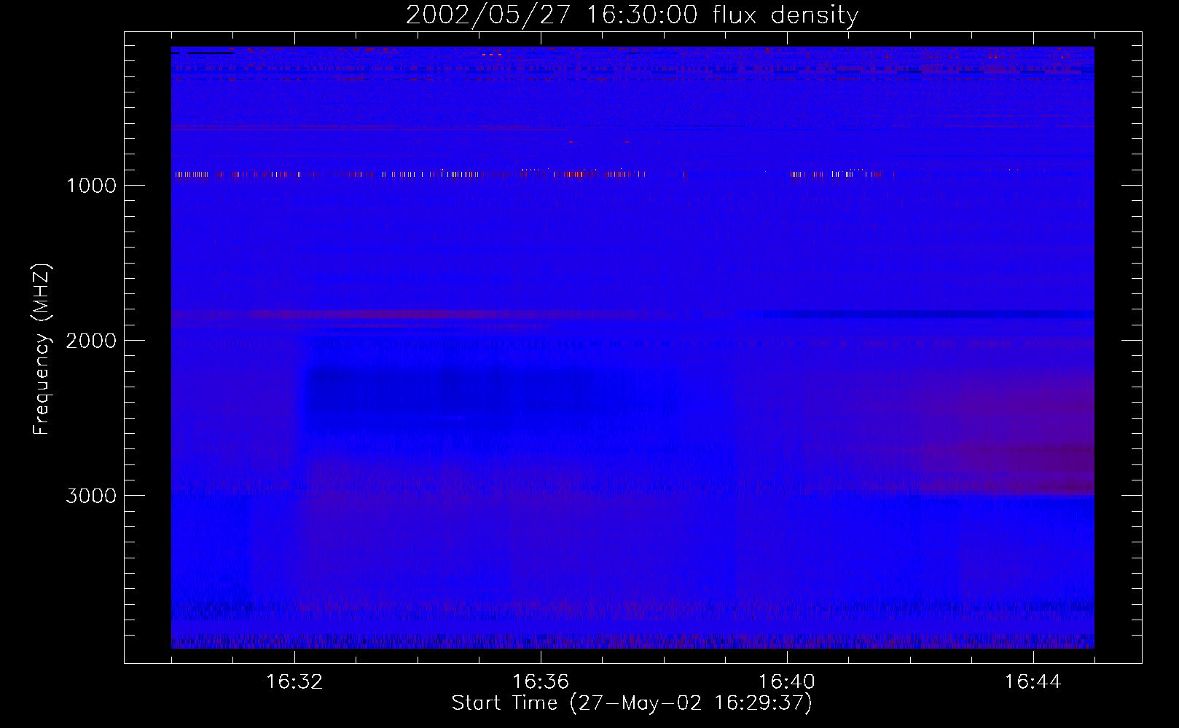Click the "Frequency (MHZ)" axis label
The width and height of the screenshot is (1179, 728).
(42, 349)
